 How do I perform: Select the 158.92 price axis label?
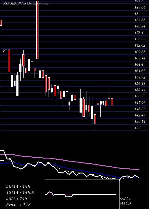pyautogui.click(x=140, y=77)
